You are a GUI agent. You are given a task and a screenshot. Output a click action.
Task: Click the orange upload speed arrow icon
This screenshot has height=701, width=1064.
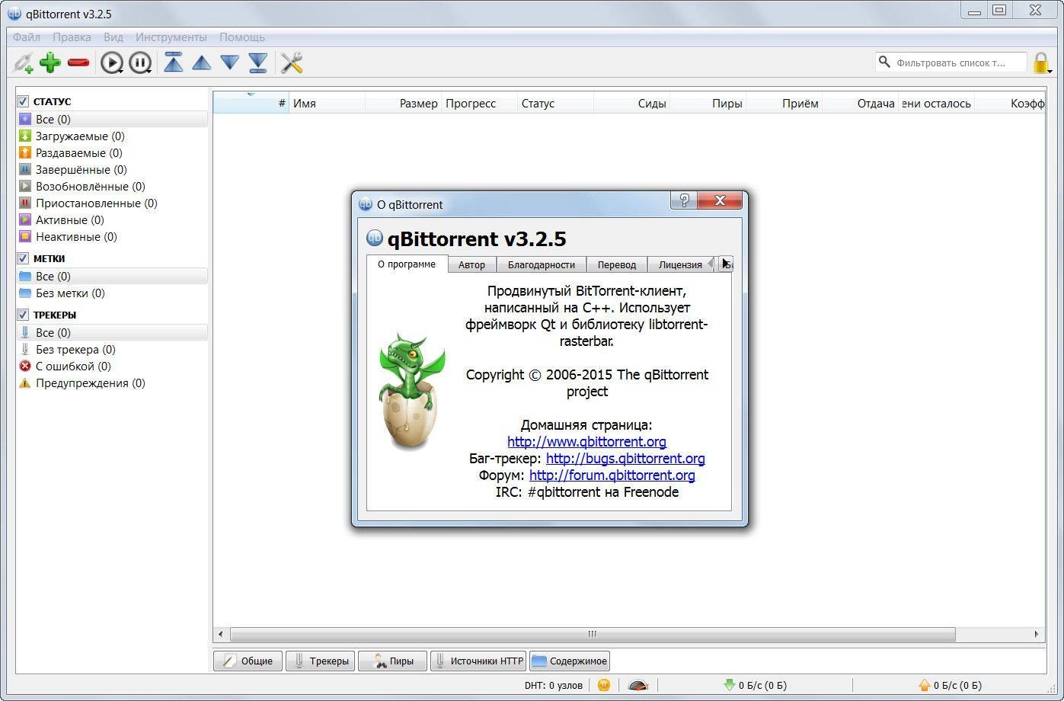tap(924, 685)
